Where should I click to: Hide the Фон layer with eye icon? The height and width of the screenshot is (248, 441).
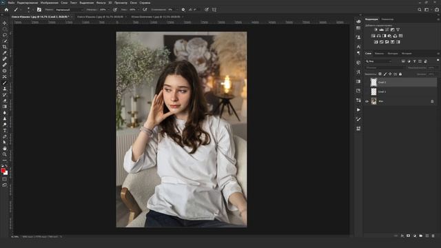[367, 101]
